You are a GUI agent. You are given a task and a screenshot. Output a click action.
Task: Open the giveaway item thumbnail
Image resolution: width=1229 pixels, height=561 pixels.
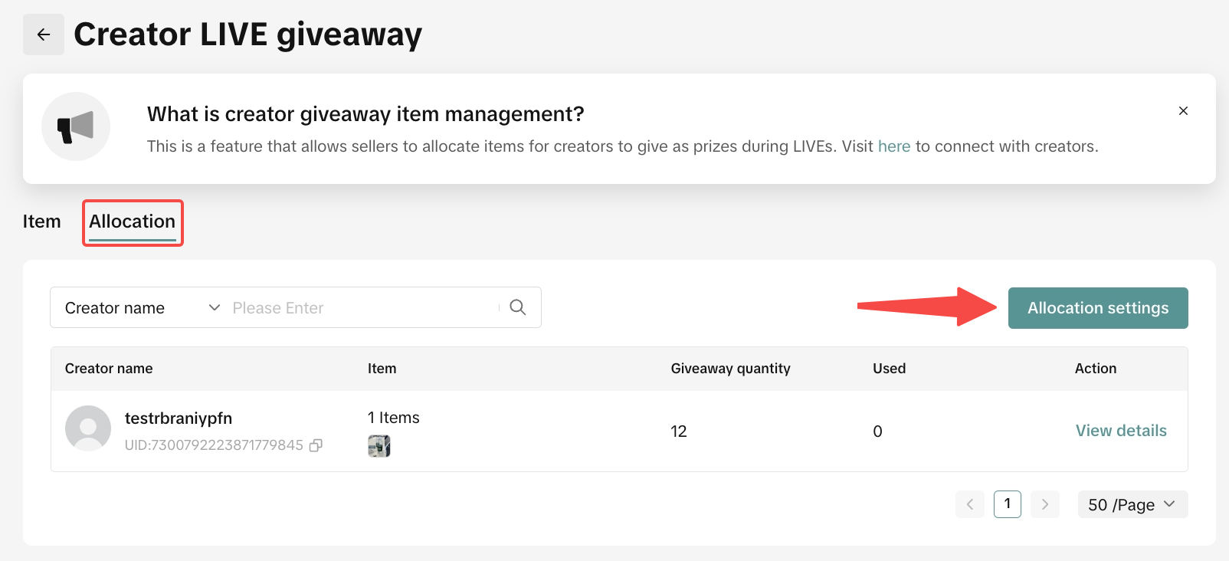point(379,446)
